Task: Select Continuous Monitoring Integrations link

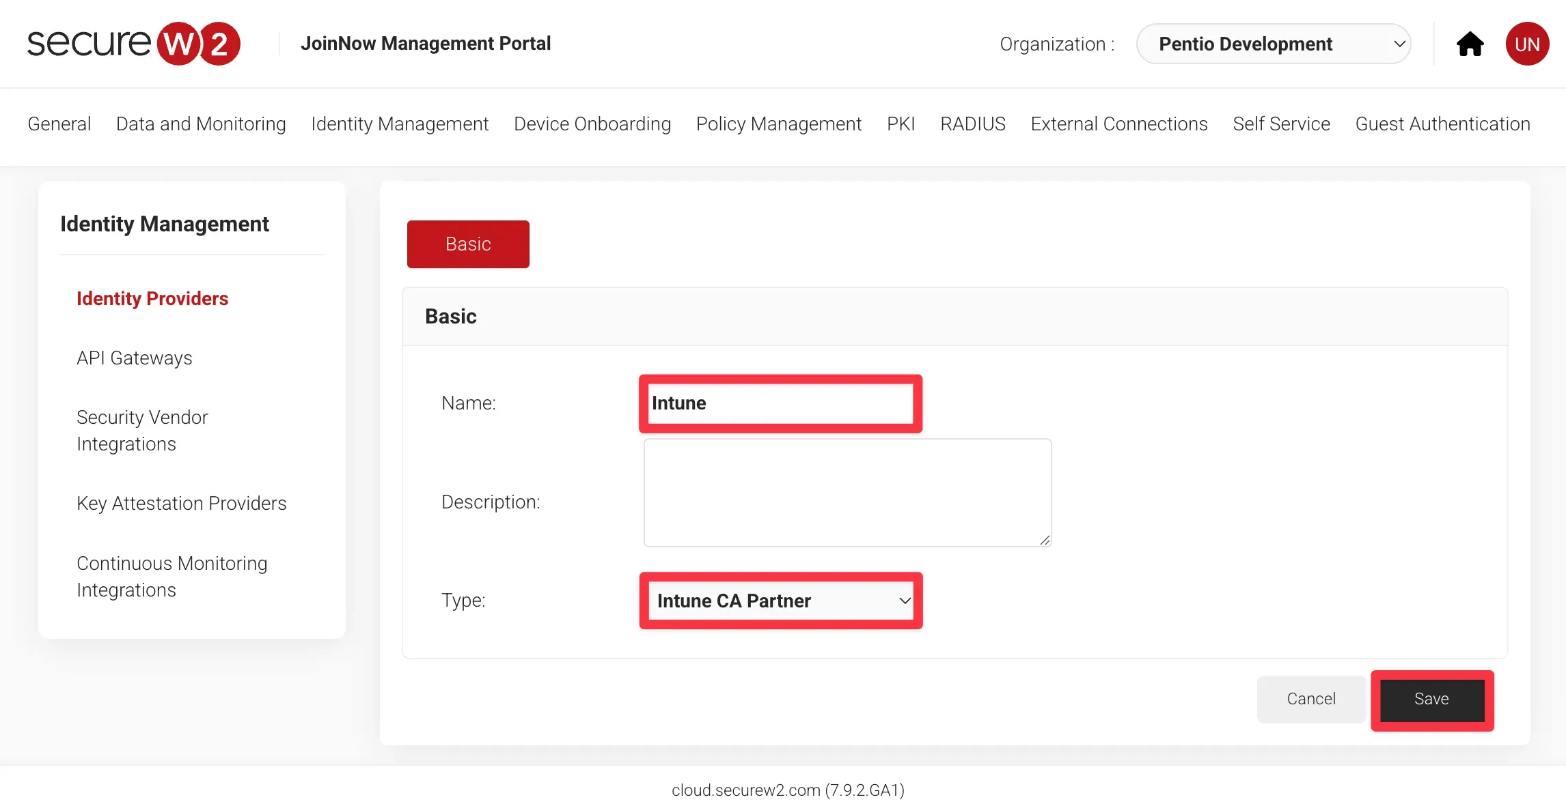Action: 171,576
